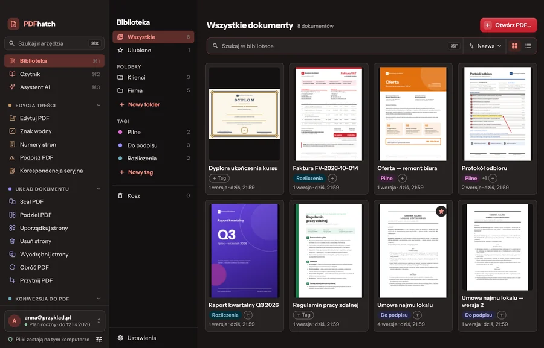Click the Rozliczenia tag on Faktura card
This screenshot has height=348, width=544.
pos(309,178)
